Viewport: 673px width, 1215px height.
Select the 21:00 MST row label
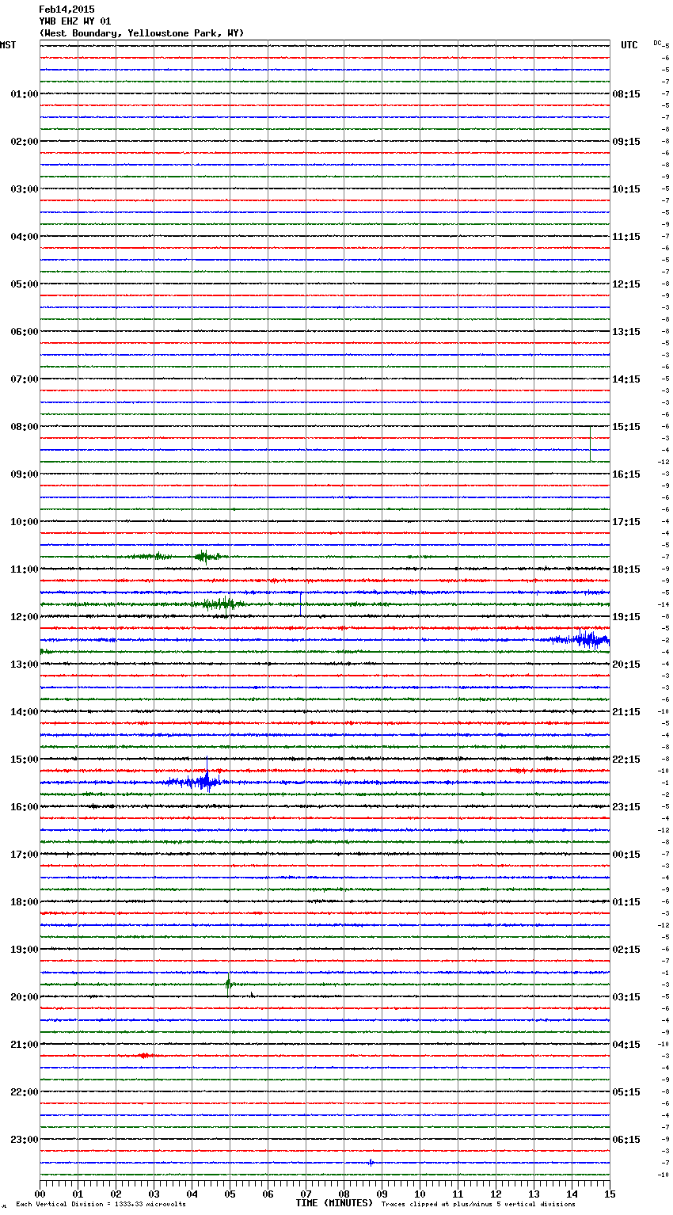pos(24,1045)
